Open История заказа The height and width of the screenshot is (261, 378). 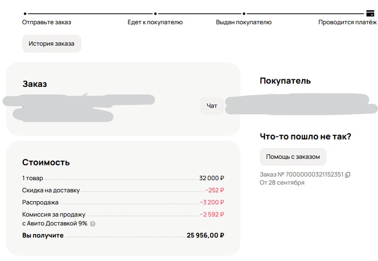click(51, 44)
